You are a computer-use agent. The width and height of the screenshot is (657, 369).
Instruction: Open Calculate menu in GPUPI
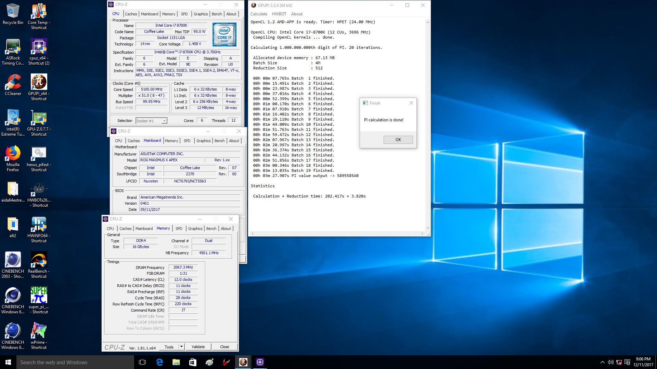259,14
